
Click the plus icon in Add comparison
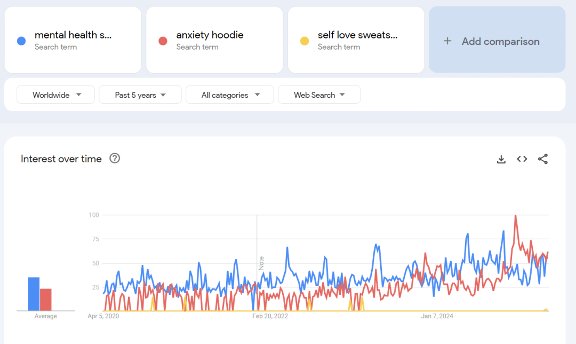tap(447, 41)
